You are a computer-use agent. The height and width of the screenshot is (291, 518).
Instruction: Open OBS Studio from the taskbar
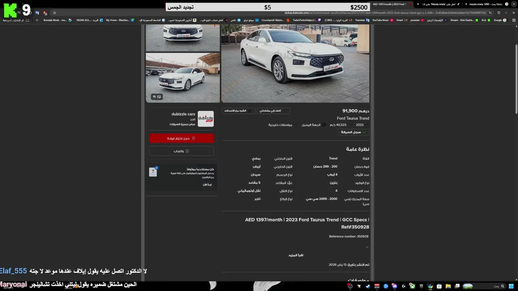350,286
